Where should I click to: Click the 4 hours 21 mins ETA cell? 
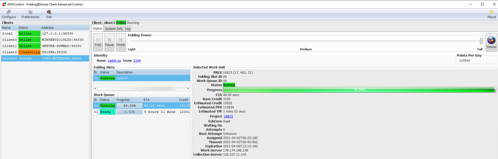point(160,112)
